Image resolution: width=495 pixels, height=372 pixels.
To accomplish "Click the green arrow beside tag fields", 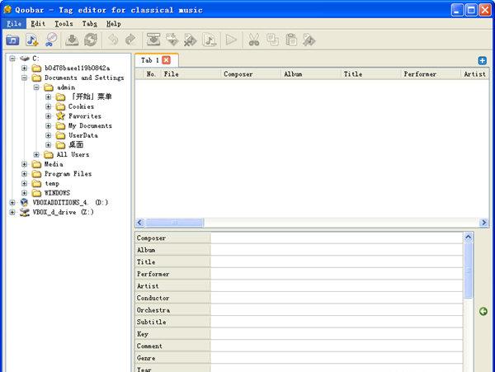I will (x=483, y=311).
